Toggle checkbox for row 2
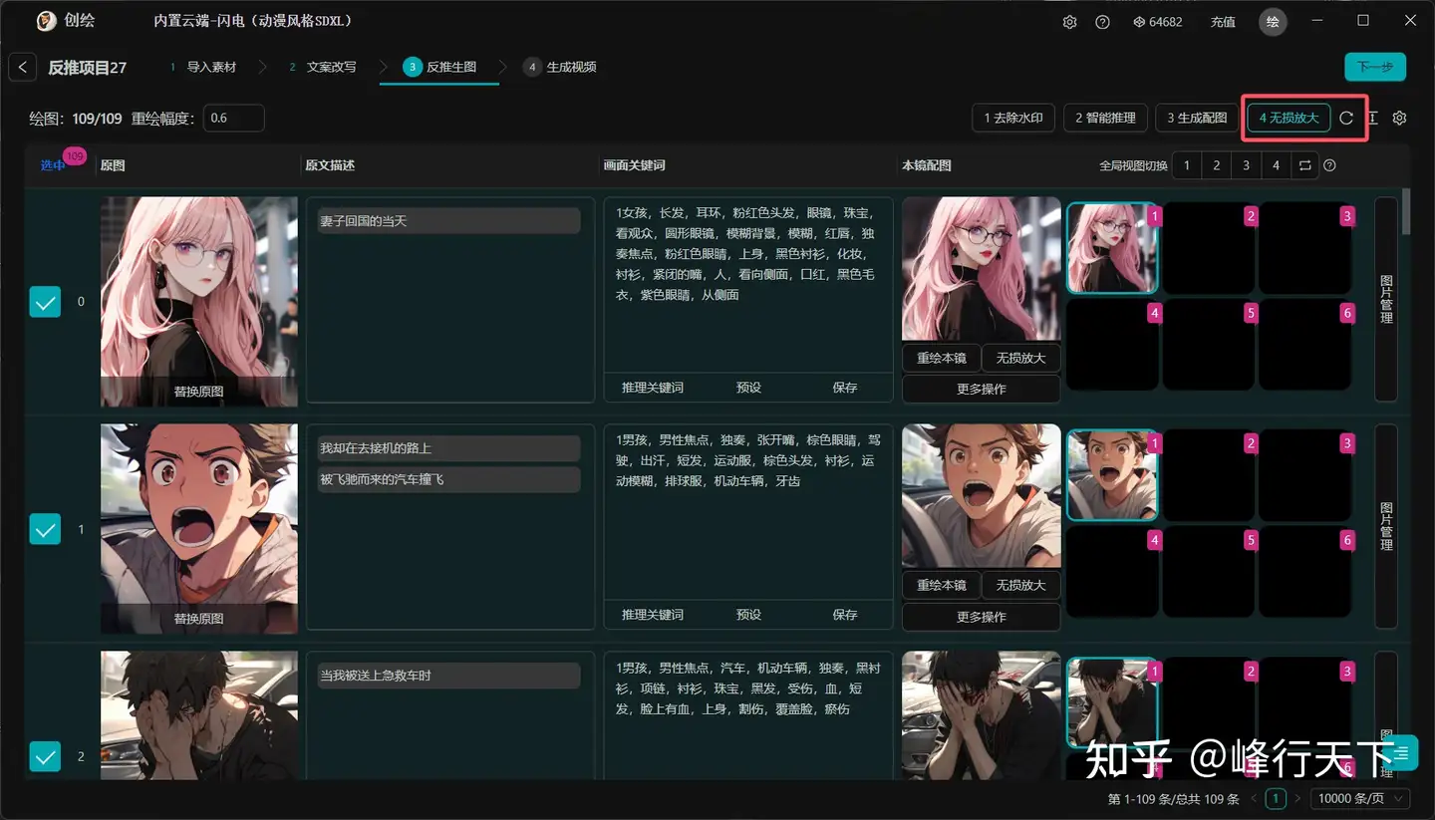Image resolution: width=1435 pixels, height=820 pixels. (x=46, y=756)
